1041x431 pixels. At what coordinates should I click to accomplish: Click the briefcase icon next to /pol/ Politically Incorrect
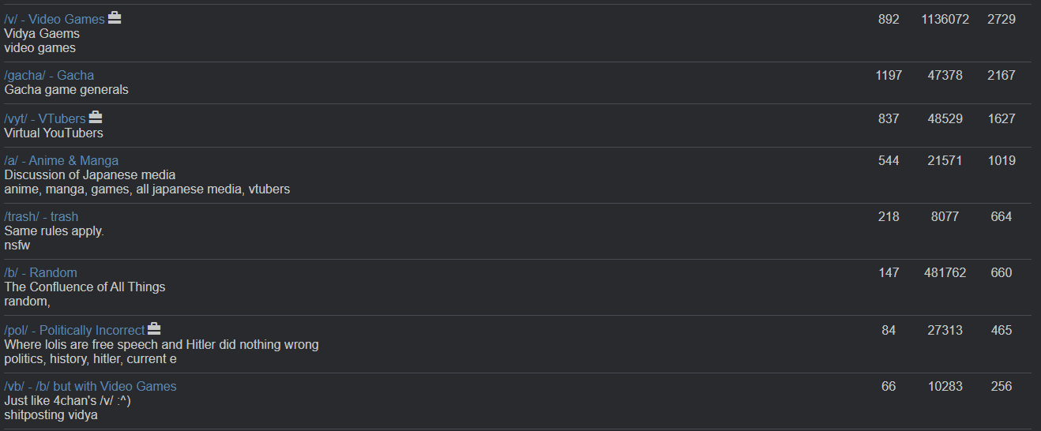click(154, 329)
